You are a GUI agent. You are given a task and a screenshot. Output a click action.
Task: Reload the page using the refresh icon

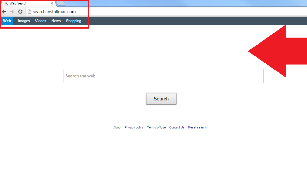pos(20,12)
